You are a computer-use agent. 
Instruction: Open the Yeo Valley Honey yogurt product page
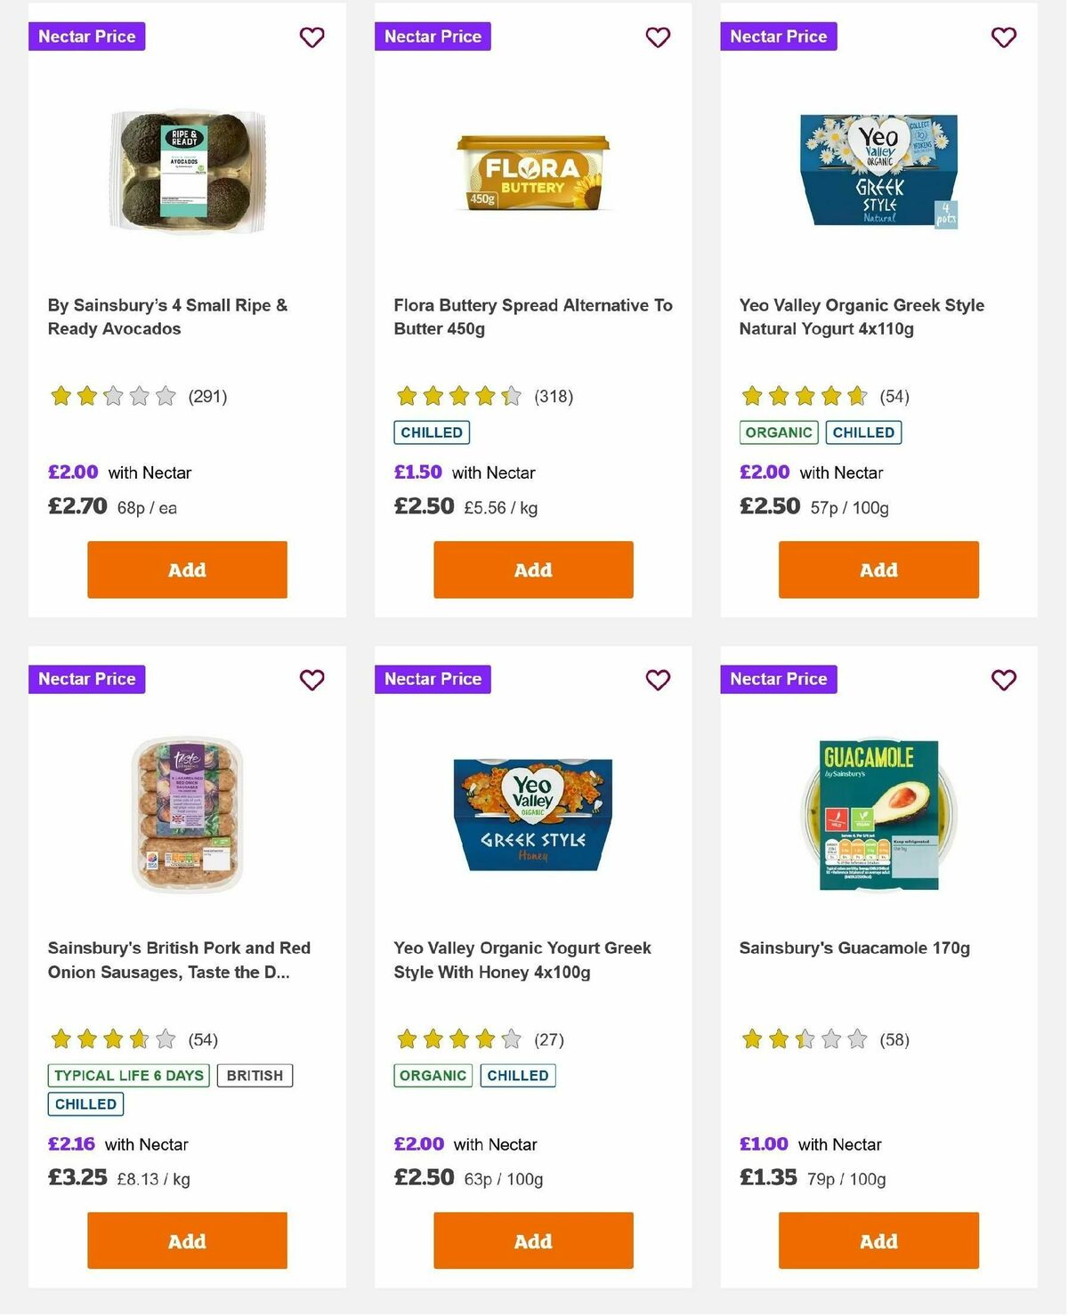(x=523, y=959)
